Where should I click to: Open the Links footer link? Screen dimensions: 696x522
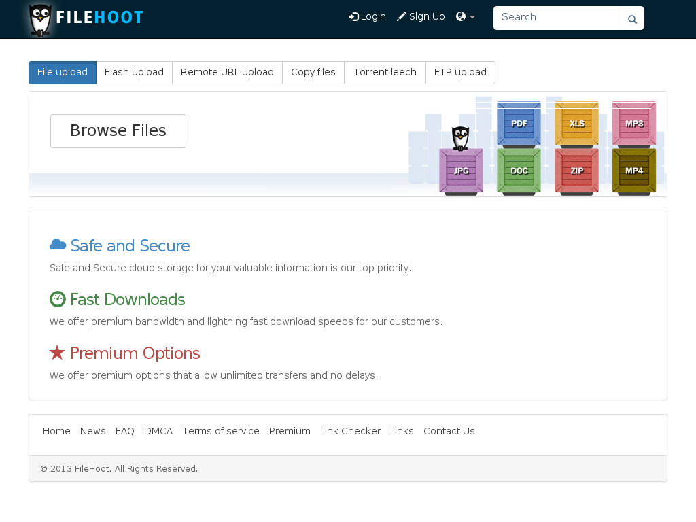(x=402, y=431)
